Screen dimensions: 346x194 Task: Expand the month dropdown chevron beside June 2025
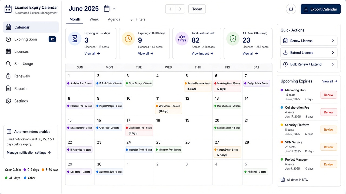[x=114, y=9]
